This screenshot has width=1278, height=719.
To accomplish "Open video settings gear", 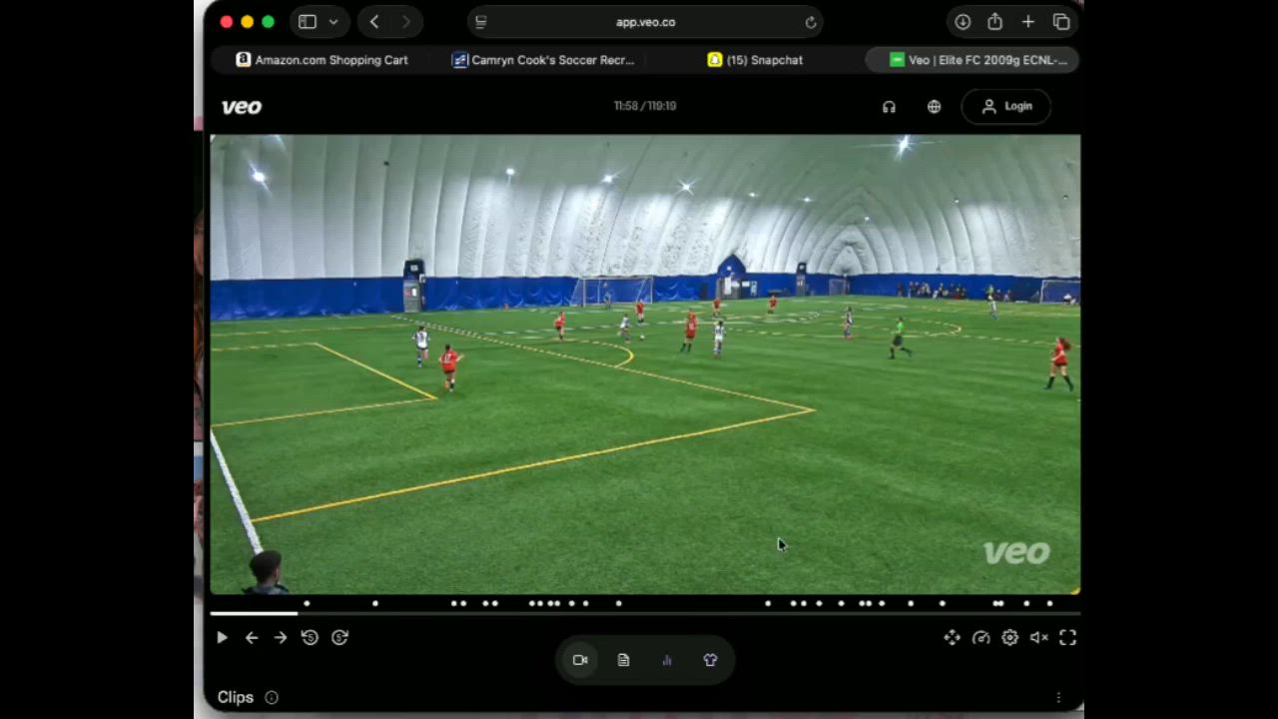I will point(1009,638).
